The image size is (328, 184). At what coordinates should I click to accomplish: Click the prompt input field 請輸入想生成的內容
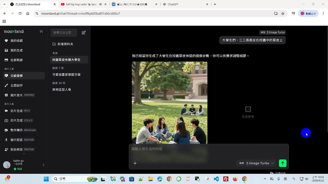(179, 149)
